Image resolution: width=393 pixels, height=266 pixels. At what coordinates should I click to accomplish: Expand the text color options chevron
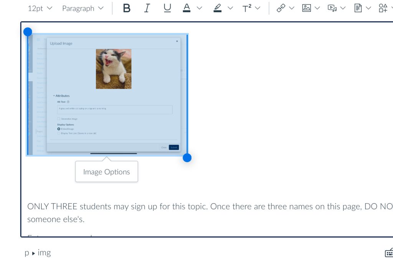[199, 8]
